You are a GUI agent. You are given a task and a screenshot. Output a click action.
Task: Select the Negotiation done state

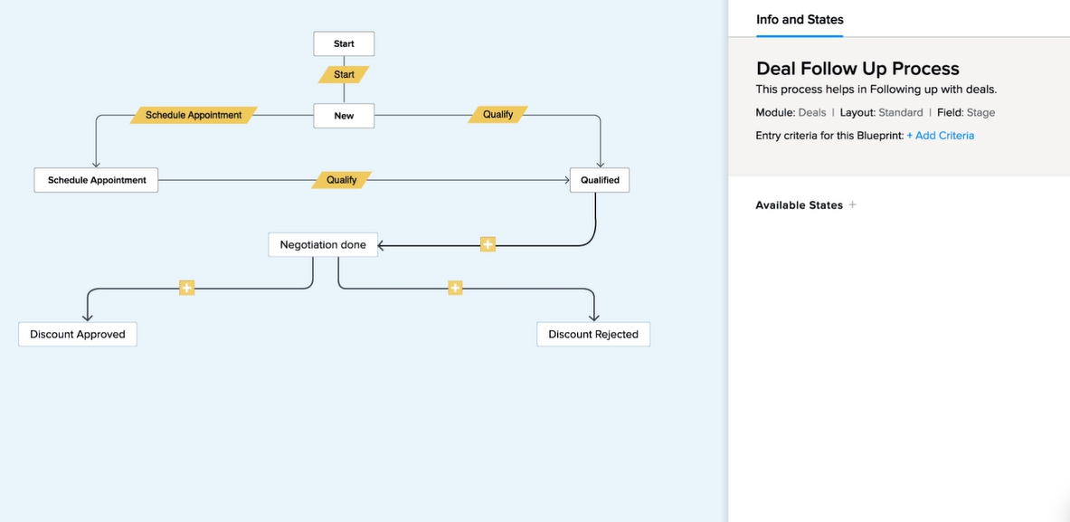click(x=323, y=244)
